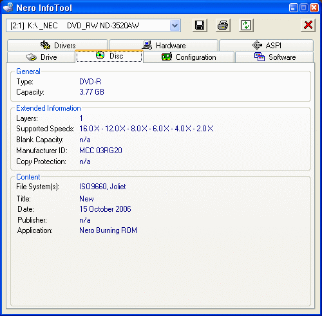Viewport: 322px width, 316px height.
Task: Click the Supported Speeds 16.0X value line
Action: [x=146, y=129]
